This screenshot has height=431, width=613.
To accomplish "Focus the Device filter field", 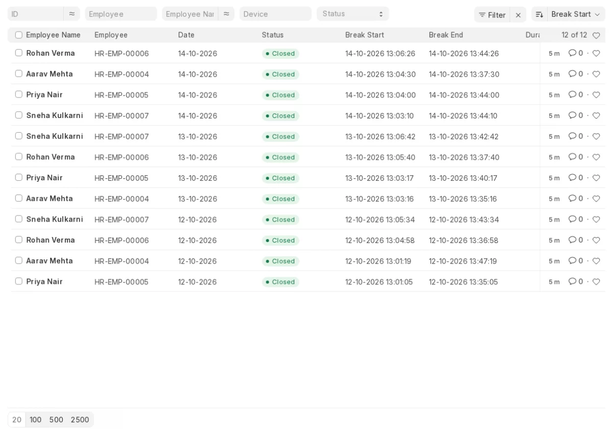I will (275, 14).
